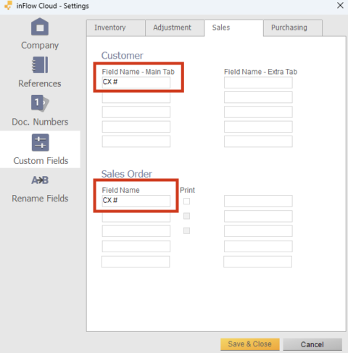Switch to the Inventory tab
The height and width of the screenshot is (353, 348).
click(116, 28)
